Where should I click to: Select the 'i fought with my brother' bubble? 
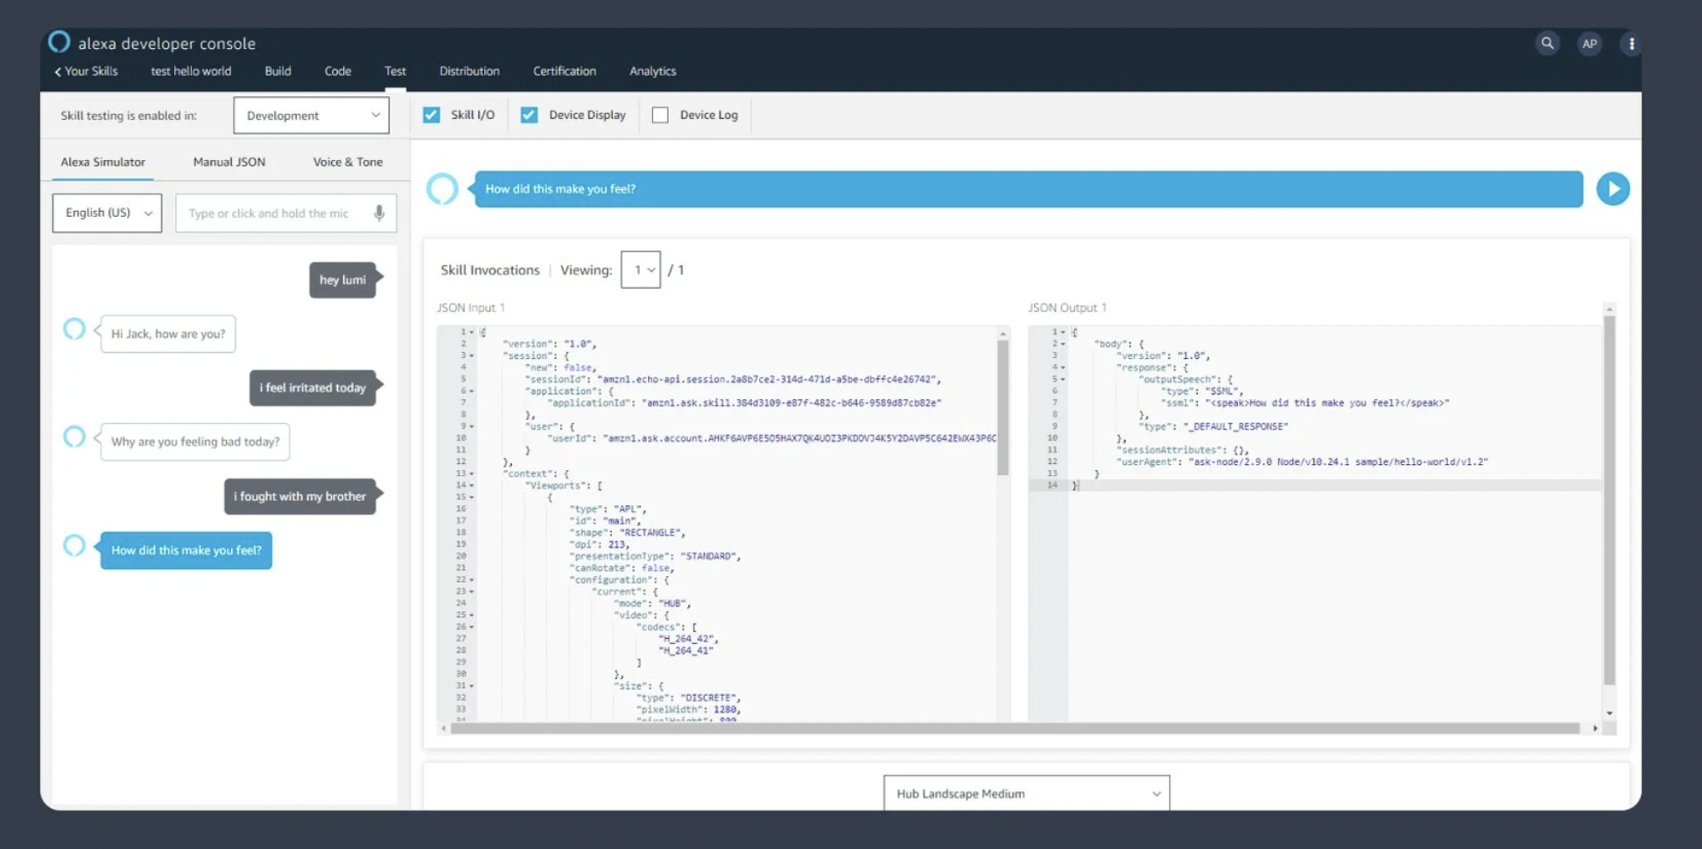(299, 496)
